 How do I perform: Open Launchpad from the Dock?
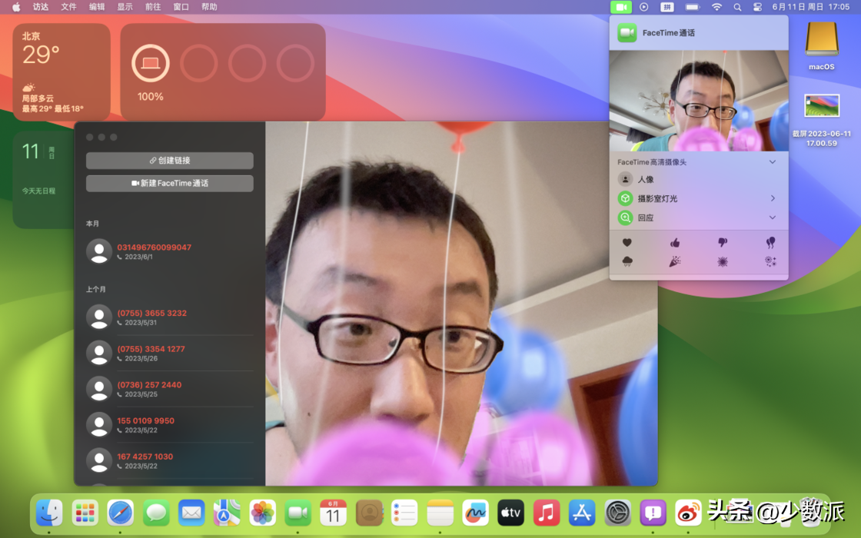[85, 513]
